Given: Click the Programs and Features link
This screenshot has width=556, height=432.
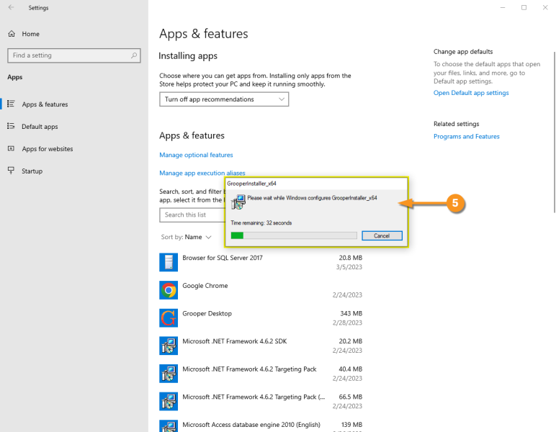Looking at the screenshot, I should point(466,136).
